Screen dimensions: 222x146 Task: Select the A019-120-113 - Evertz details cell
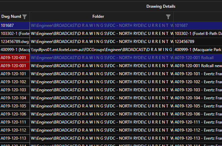pos(197,138)
